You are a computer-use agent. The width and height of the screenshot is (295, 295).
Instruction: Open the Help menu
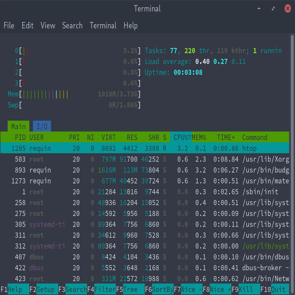(131, 25)
